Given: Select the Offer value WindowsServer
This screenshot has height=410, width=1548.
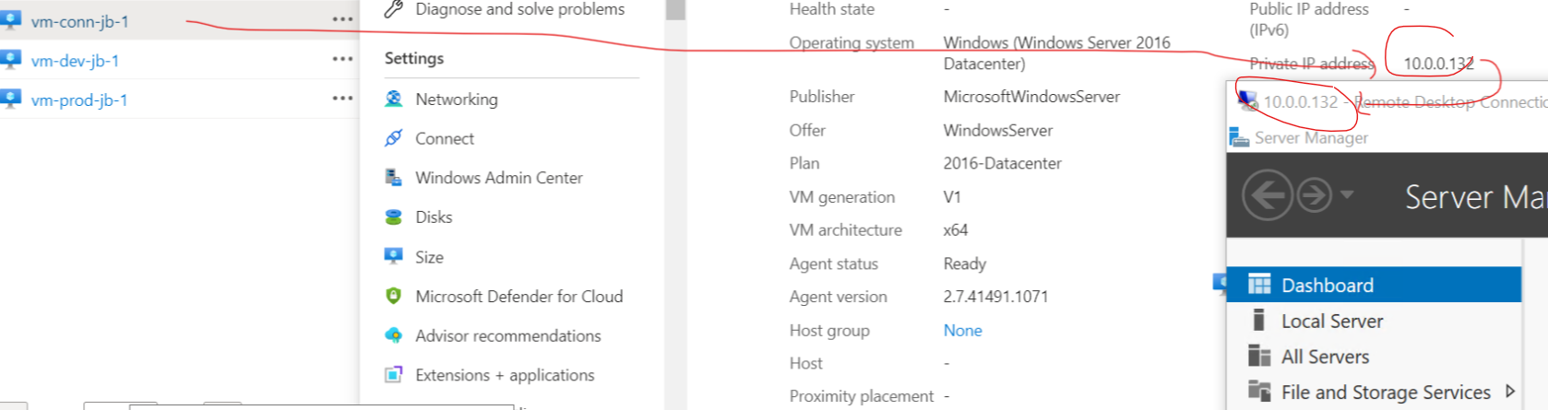Looking at the screenshot, I should tap(997, 131).
